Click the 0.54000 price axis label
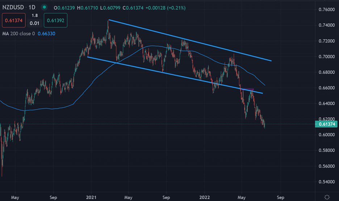This screenshot has width=339, height=201. tap(327, 182)
